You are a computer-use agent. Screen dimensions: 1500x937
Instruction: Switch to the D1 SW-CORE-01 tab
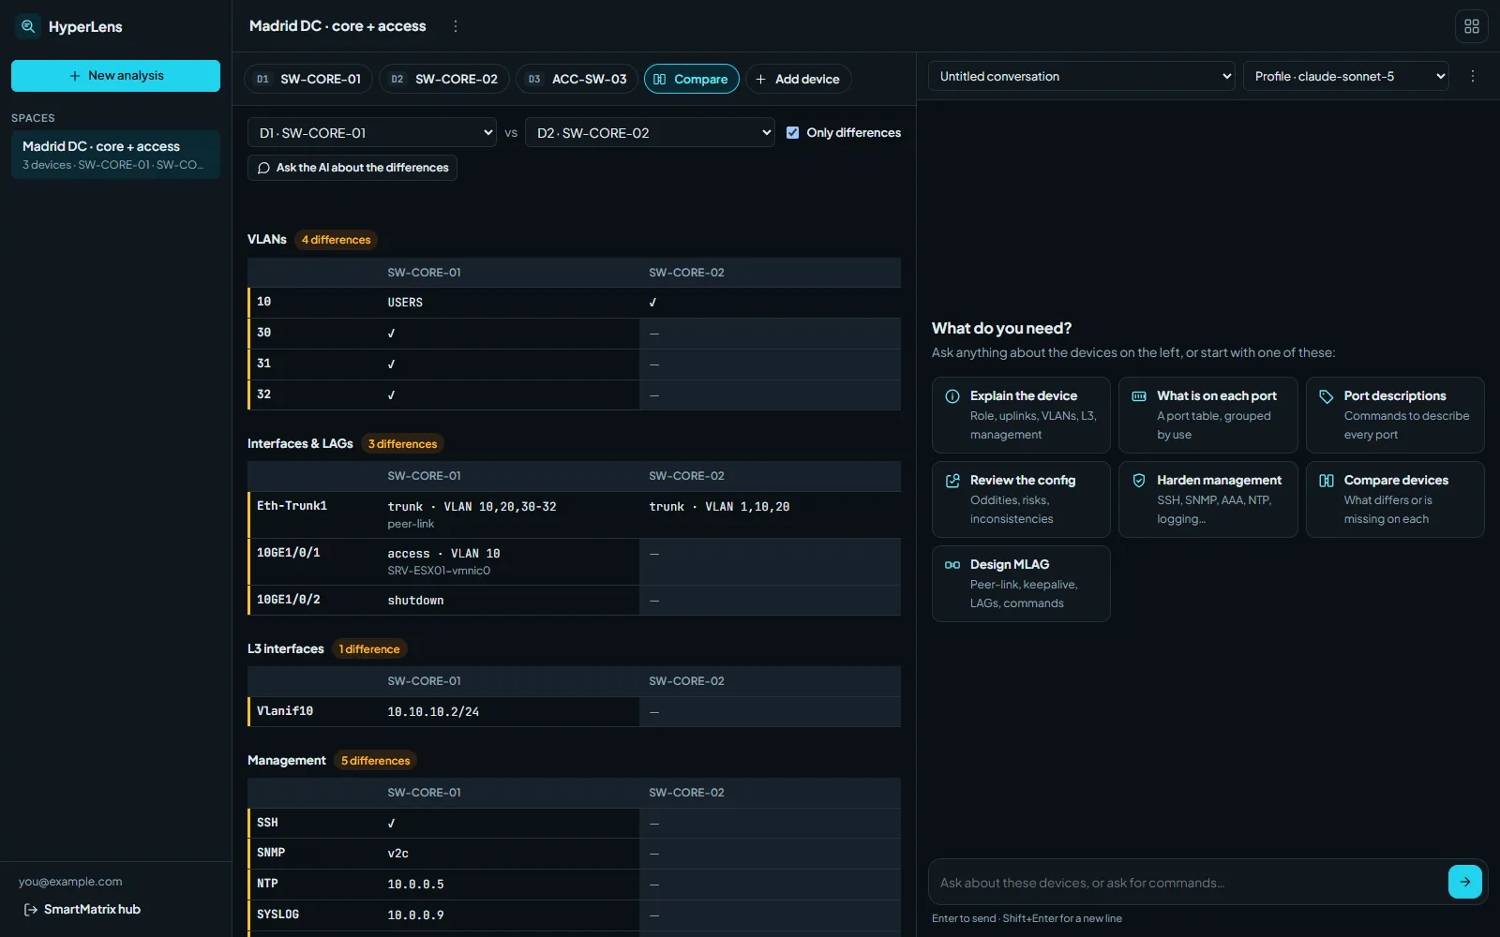point(308,79)
